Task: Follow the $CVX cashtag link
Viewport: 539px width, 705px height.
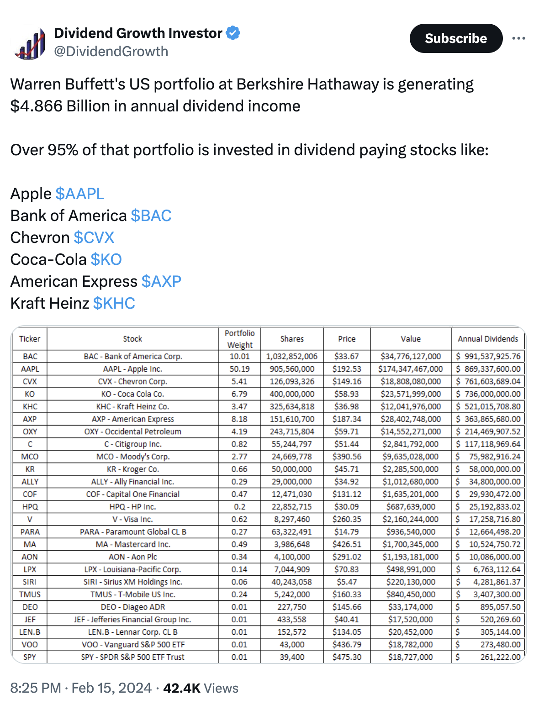Action: coord(94,237)
